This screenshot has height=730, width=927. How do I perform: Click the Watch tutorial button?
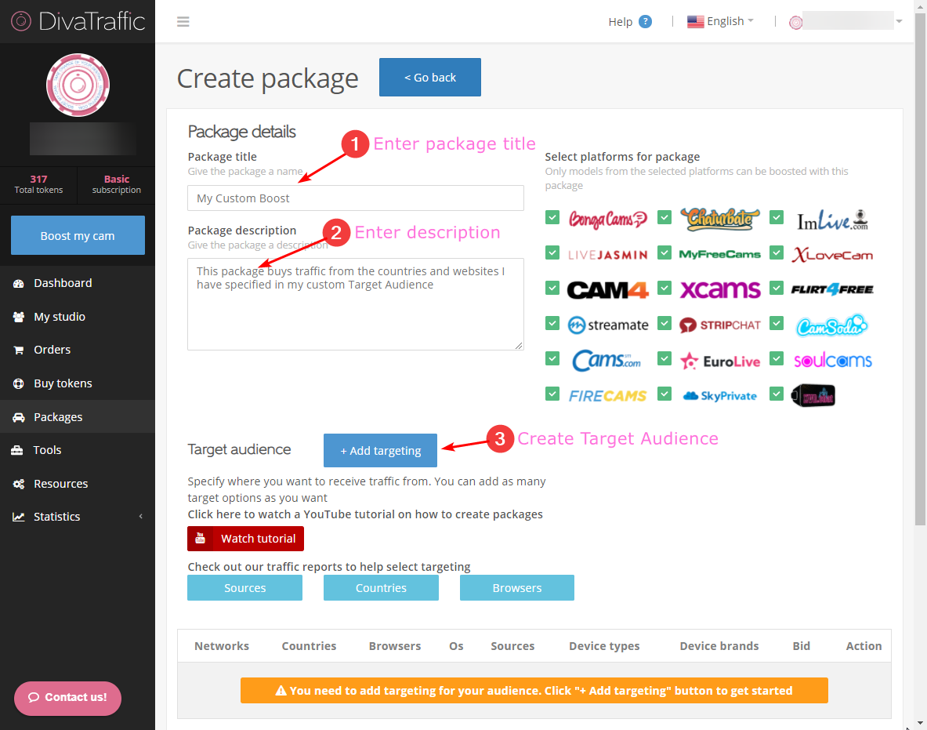tap(245, 539)
